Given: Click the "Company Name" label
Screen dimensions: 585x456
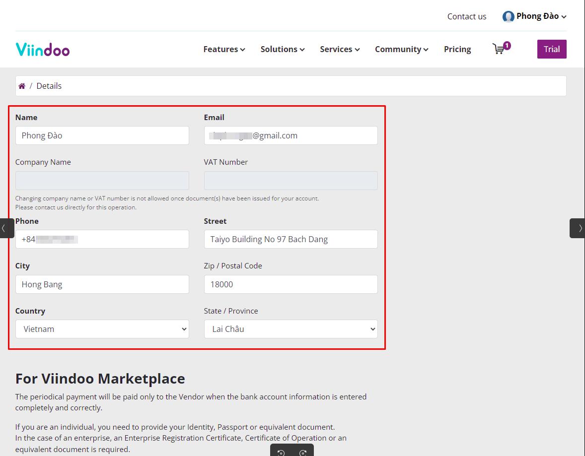Looking at the screenshot, I should 43,162.
